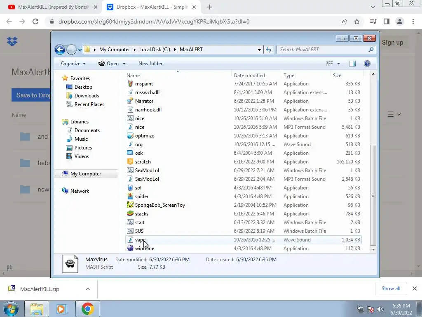
Task: Click the volume speaker tray icon
Action: click(x=380, y=309)
